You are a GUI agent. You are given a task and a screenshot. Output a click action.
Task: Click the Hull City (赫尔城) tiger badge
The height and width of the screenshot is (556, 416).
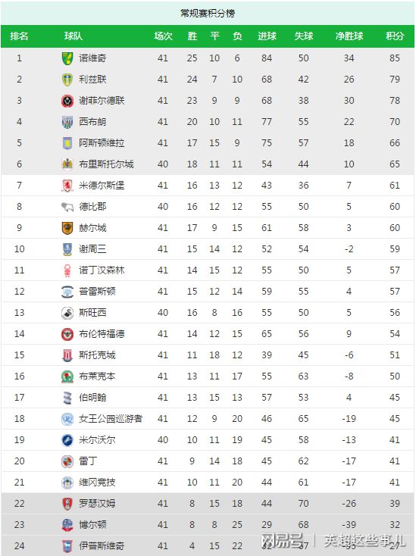tap(67, 228)
